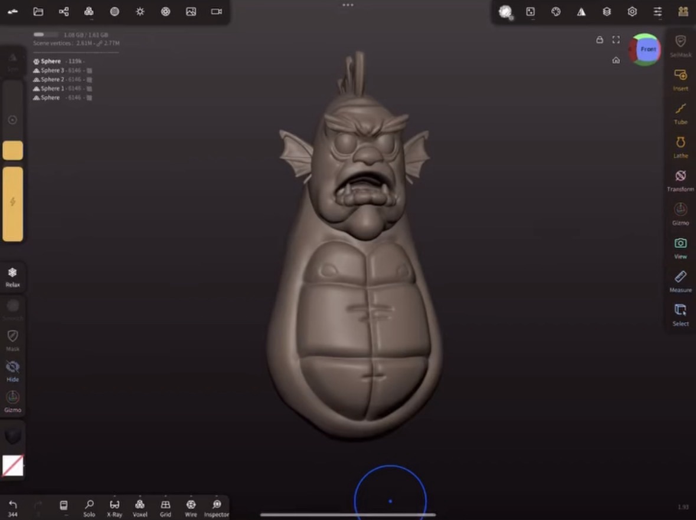Click the Front view cube

click(x=647, y=50)
